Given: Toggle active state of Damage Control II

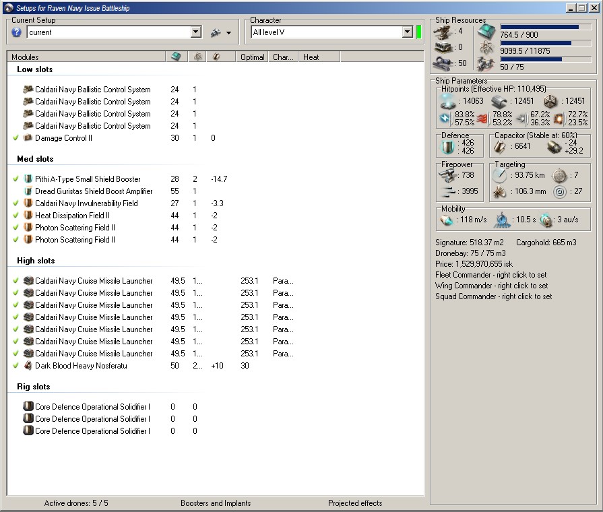Looking at the screenshot, I should point(15,137).
